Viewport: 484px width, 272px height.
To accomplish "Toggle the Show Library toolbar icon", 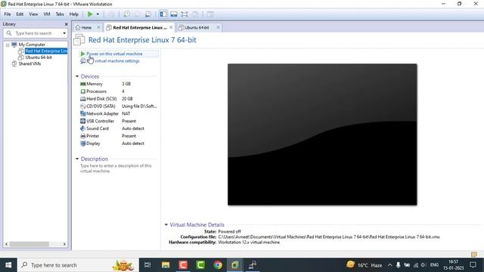I will click(x=163, y=14).
